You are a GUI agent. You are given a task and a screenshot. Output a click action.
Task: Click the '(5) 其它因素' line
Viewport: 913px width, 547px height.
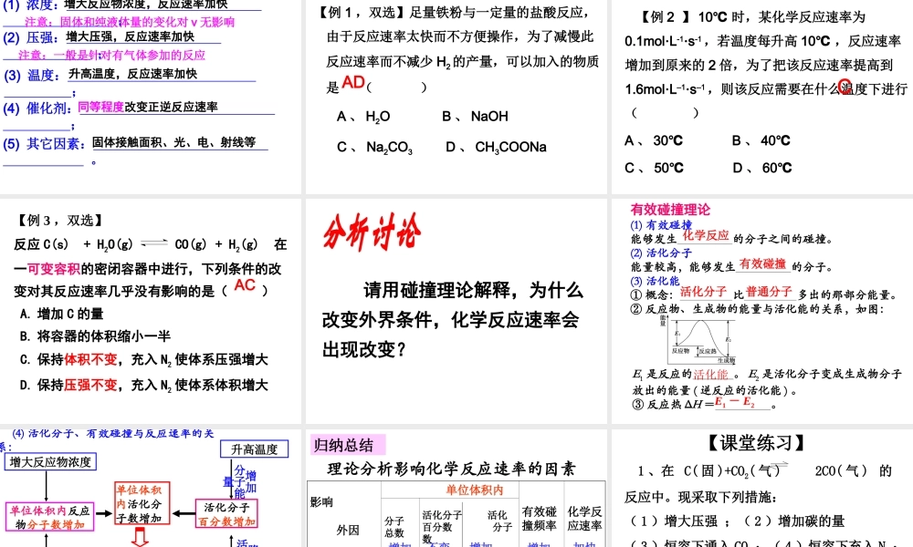pos(135,143)
